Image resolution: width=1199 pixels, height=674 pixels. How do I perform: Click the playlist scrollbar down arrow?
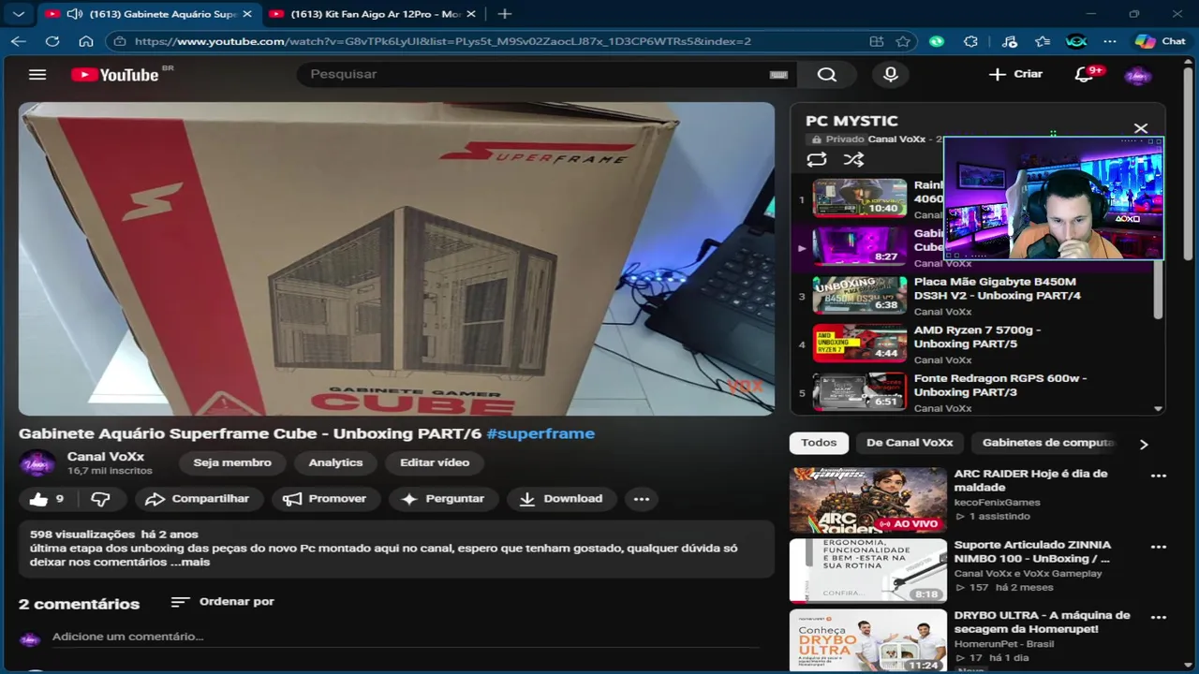(x=1159, y=409)
